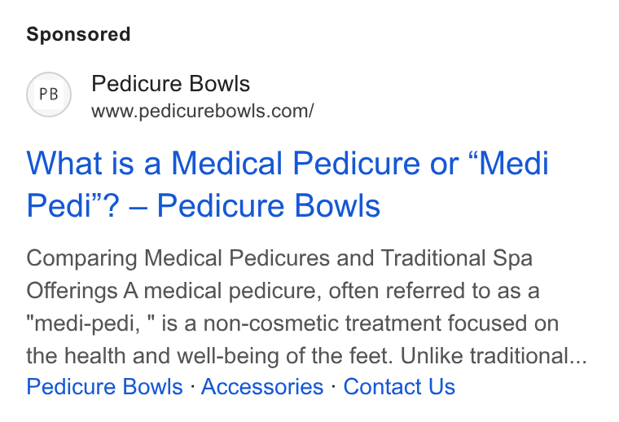This screenshot has height=422, width=619.
Task: Follow the Contact Us sitelink
Action: (x=399, y=386)
